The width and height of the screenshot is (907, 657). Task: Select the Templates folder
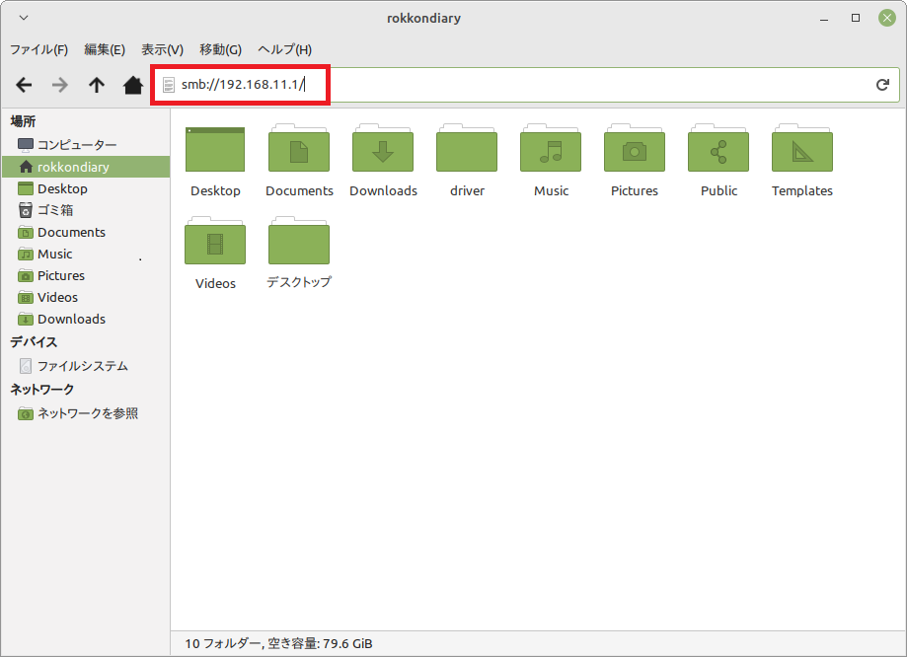click(802, 148)
